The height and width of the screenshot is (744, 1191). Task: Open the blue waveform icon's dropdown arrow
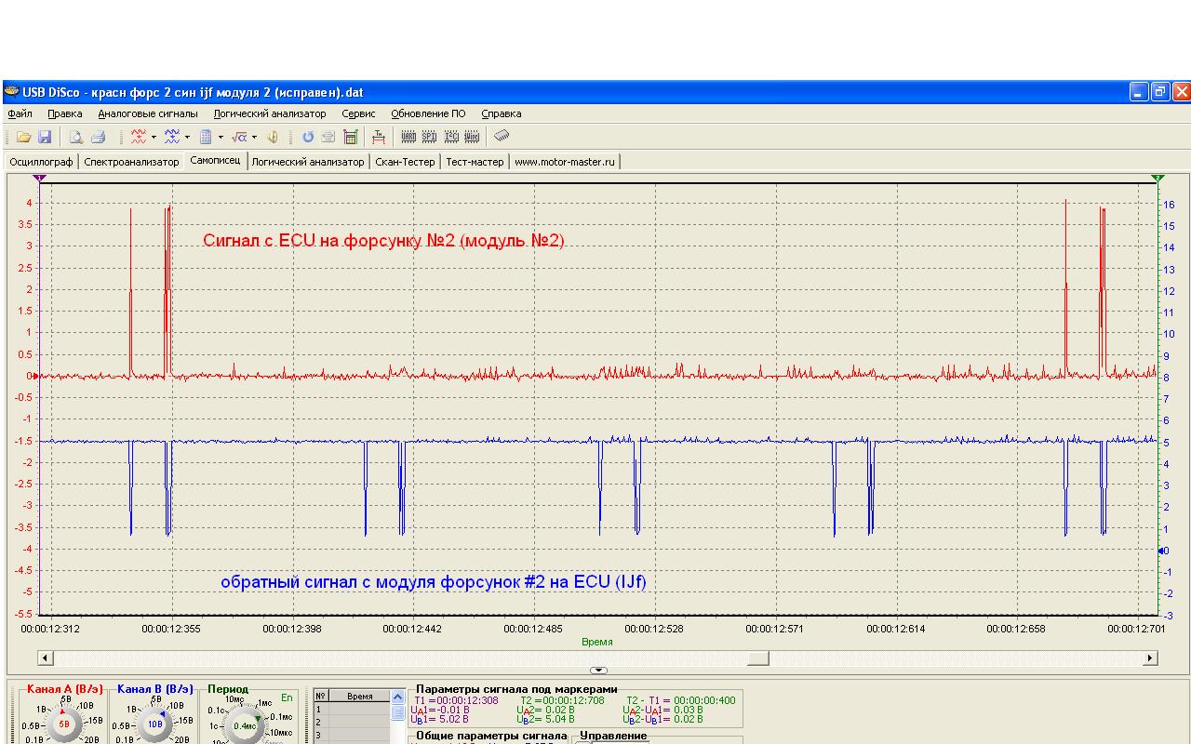187,138
